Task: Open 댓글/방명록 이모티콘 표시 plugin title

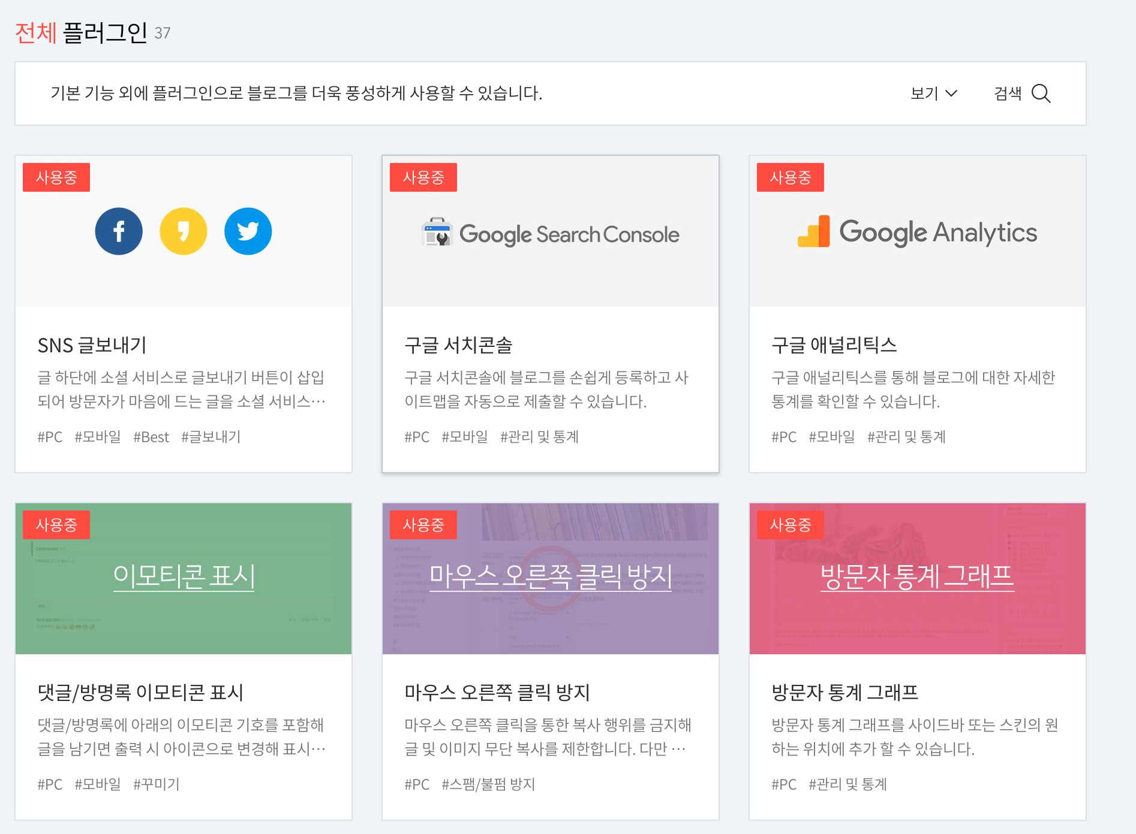Action: click(x=140, y=693)
